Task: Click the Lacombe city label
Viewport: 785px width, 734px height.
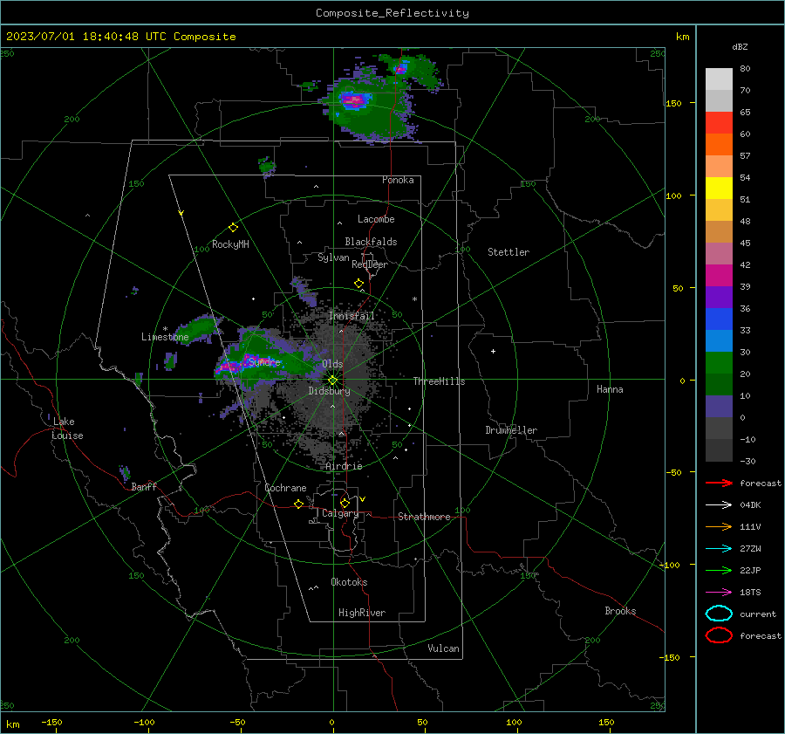Action: pos(376,219)
